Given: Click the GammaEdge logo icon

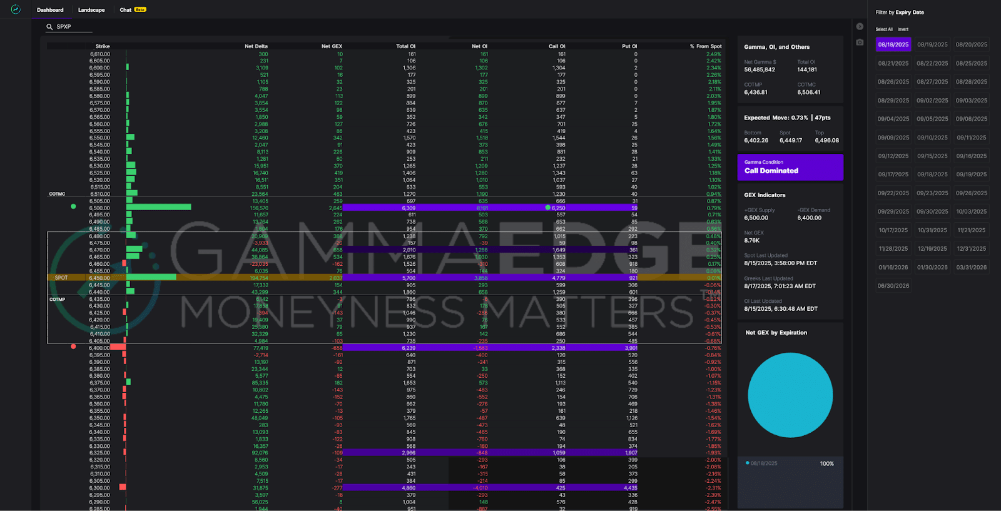Looking at the screenshot, I should pyautogui.click(x=16, y=9).
